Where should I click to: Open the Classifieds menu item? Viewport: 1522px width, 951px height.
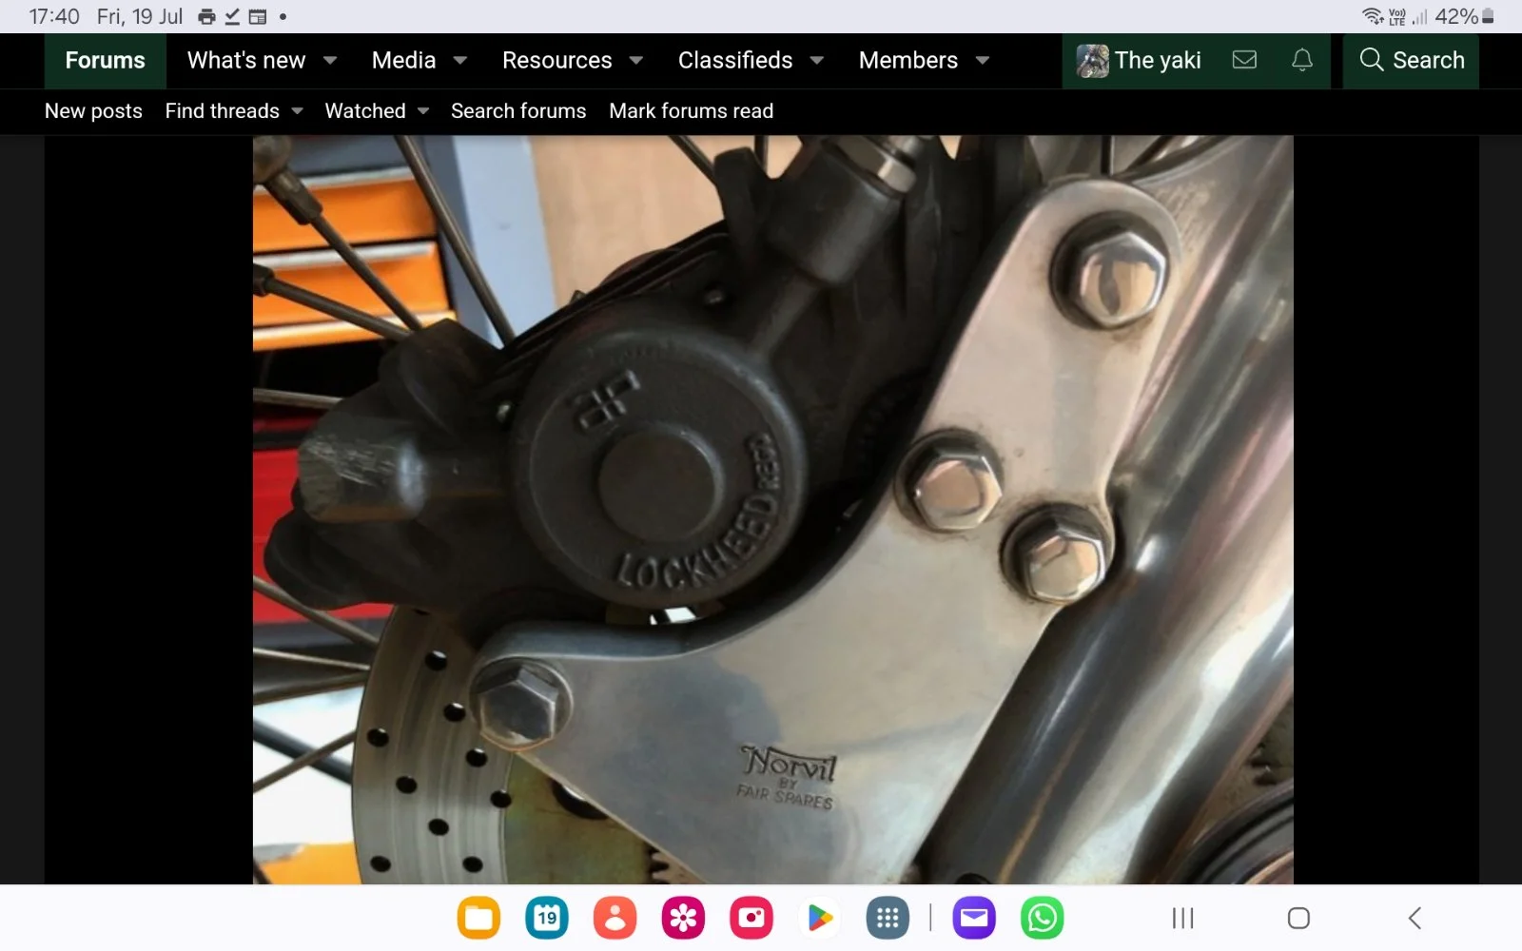point(734,61)
